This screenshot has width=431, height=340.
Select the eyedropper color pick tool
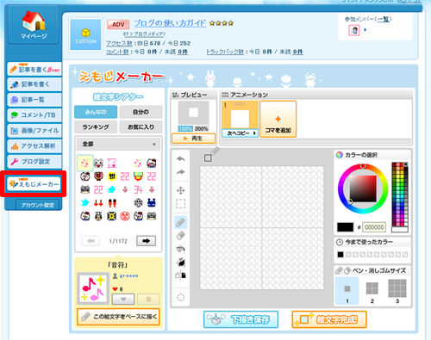181,262
